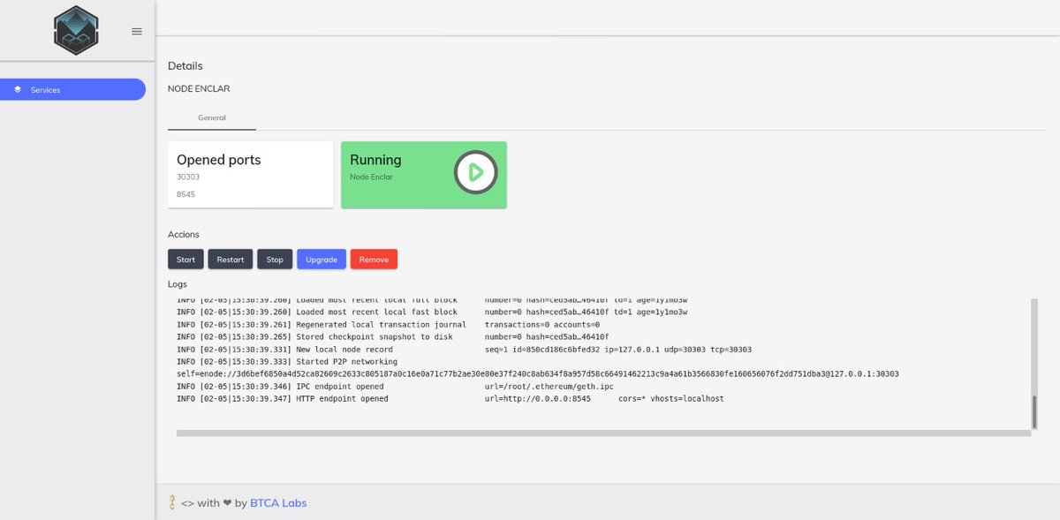The width and height of the screenshot is (1060, 520).
Task: Click the Accions label
Action: pos(184,234)
